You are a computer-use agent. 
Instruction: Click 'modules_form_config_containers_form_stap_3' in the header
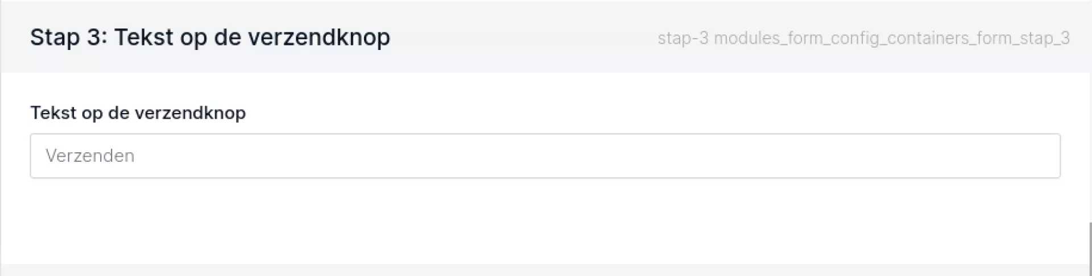(x=892, y=38)
